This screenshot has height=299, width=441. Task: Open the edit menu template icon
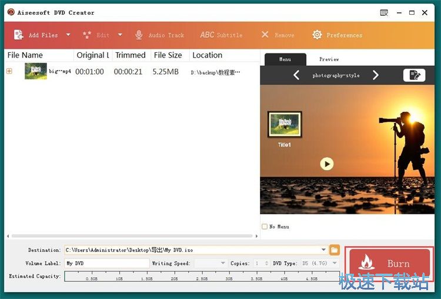[415, 75]
